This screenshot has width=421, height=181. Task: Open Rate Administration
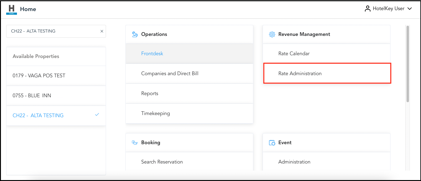(x=300, y=73)
